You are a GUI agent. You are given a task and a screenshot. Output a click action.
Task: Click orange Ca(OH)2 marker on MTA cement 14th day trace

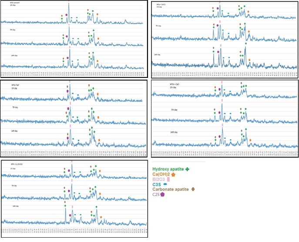coord(98,61)
